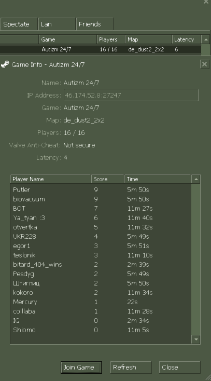Click scroll down arrow in player list
Screen dimensions: 211x381
[195, 339]
